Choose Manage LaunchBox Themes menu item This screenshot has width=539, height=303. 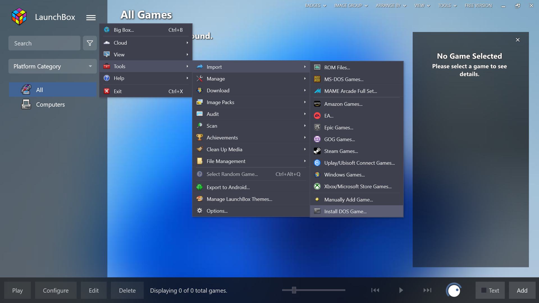239,199
